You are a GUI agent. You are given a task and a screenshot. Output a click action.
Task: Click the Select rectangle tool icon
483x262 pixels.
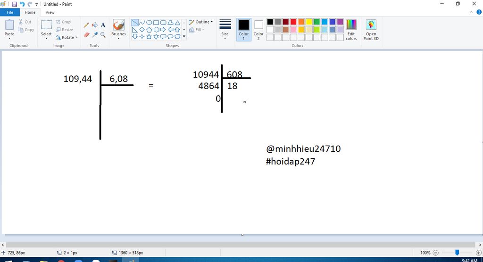[47, 25]
